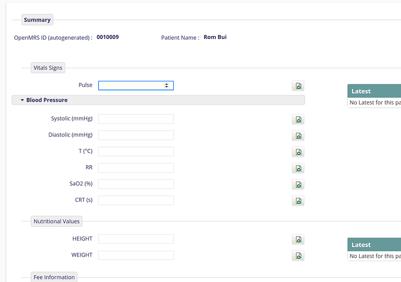Open the history icon for SaO2 (%)
This screenshot has height=282, width=401.
pyautogui.click(x=298, y=185)
